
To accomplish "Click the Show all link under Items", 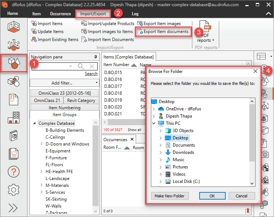I will pos(134,130).
